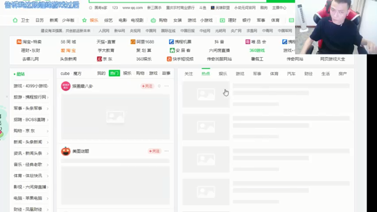This screenshot has height=212, width=377.
Task: Expand the 旅游·携程旅行网 sidebar arrow
Action: click(48, 97)
